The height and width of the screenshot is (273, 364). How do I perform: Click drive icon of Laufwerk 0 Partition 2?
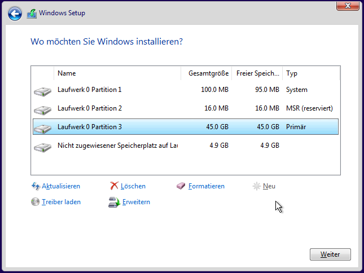tap(42, 110)
